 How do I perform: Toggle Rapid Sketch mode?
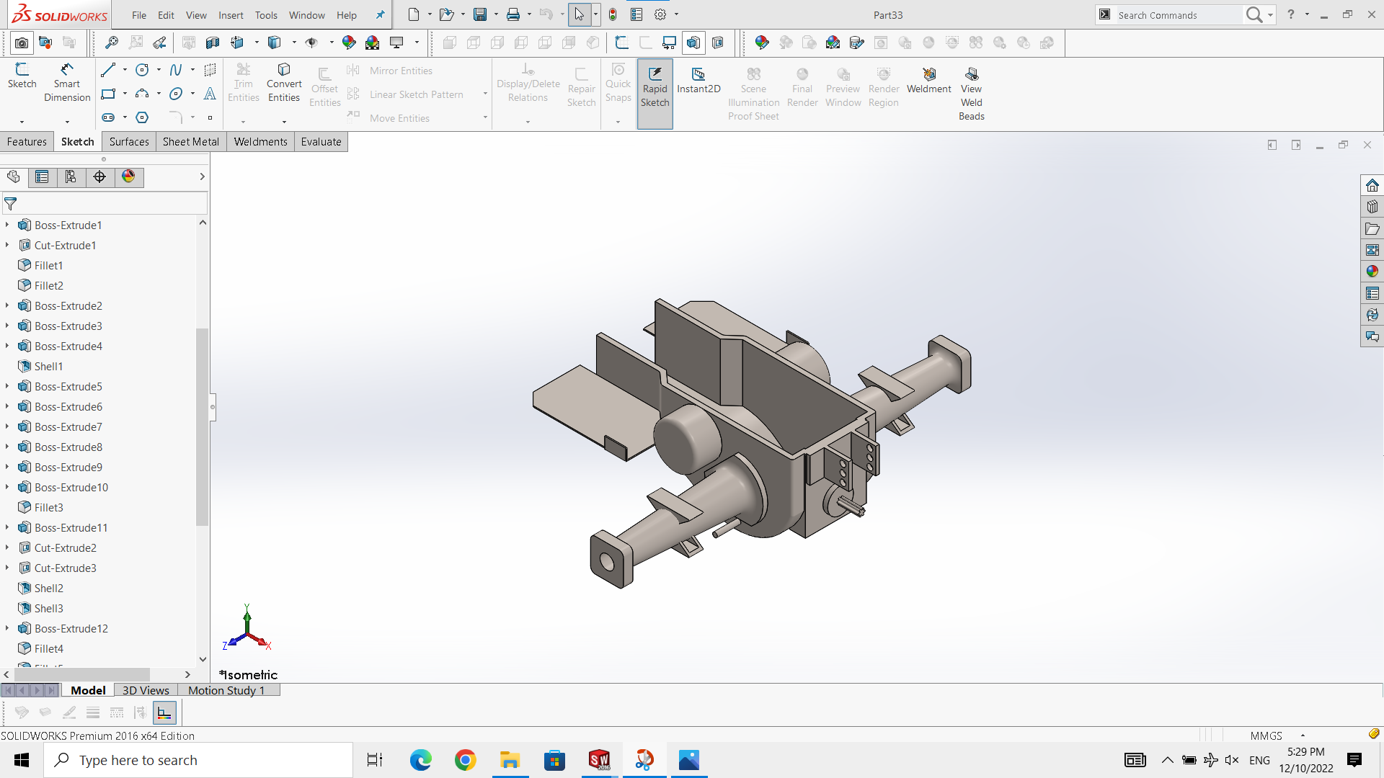(x=655, y=94)
